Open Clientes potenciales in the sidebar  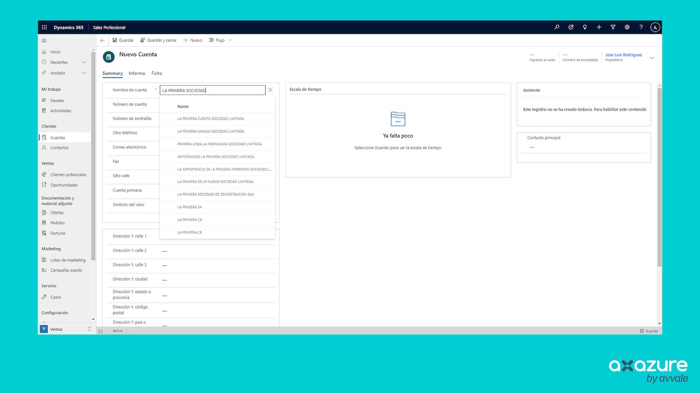coord(68,175)
